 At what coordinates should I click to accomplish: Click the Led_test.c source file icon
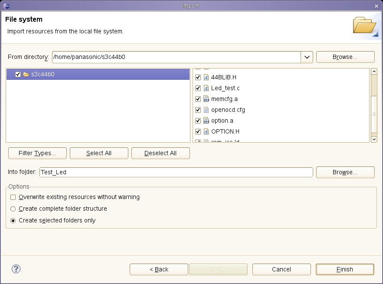pyautogui.click(x=206, y=88)
